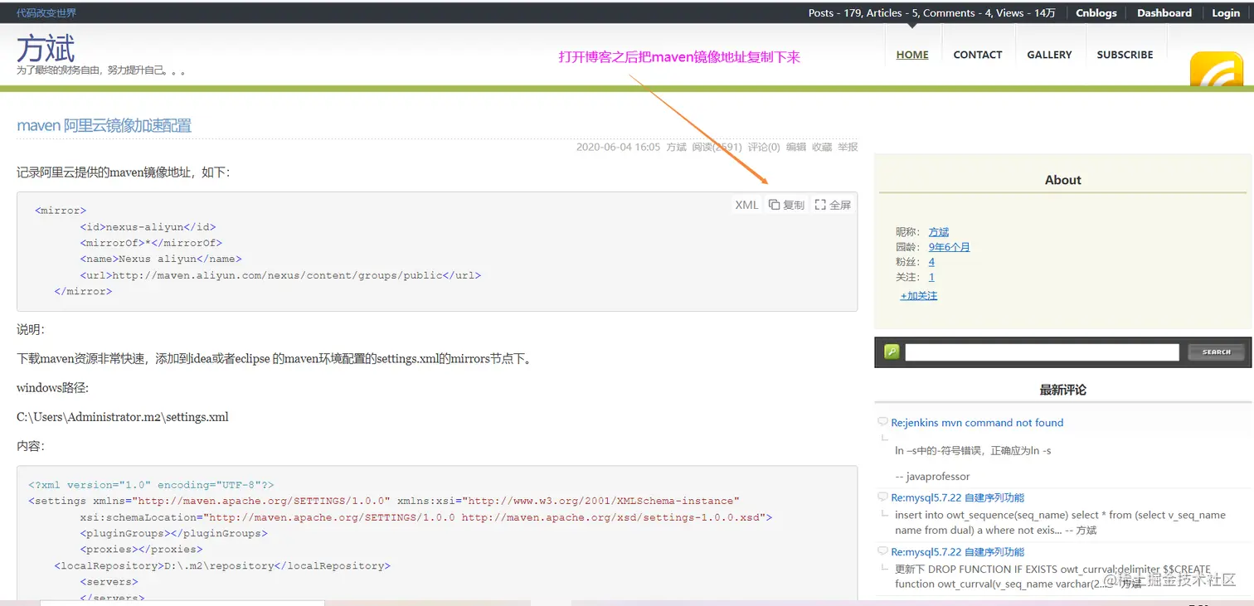This screenshot has width=1254, height=606.
Task: Click the Cnblogs link in top bar
Action: point(1096,13)
